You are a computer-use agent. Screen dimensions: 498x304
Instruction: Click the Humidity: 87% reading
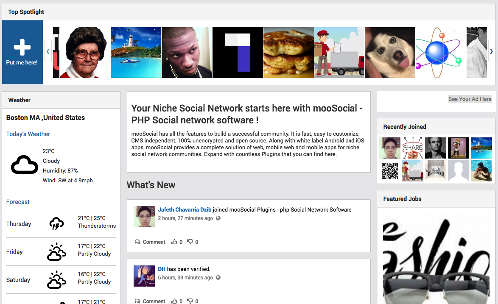(60, 171)
